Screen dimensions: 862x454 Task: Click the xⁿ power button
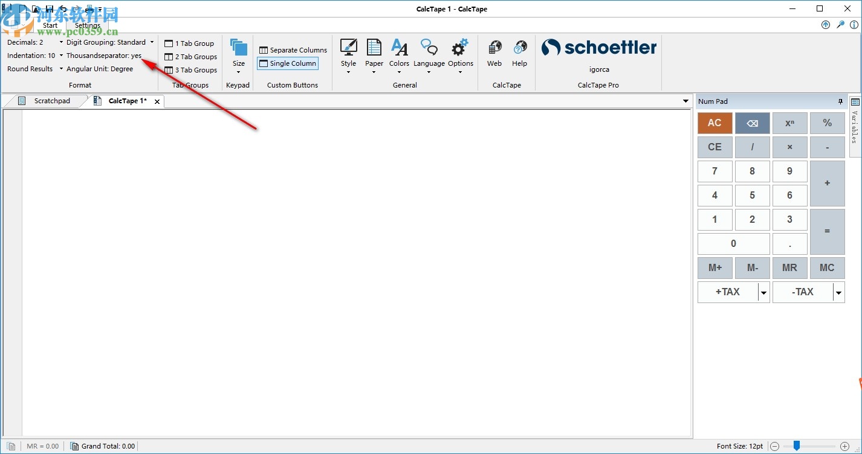tap(789, 123)
